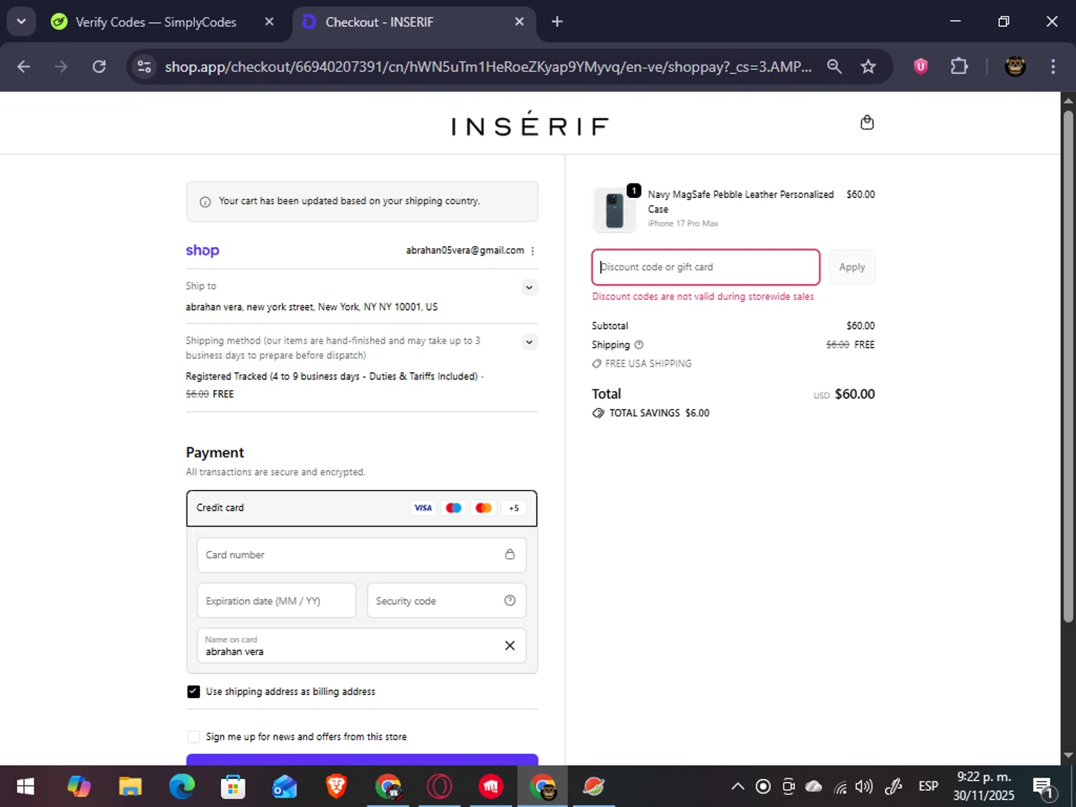Viewport: 1076px width, 807px height.
Task: Close the Checkout - INSERIF tab
Action: point(519,22)
